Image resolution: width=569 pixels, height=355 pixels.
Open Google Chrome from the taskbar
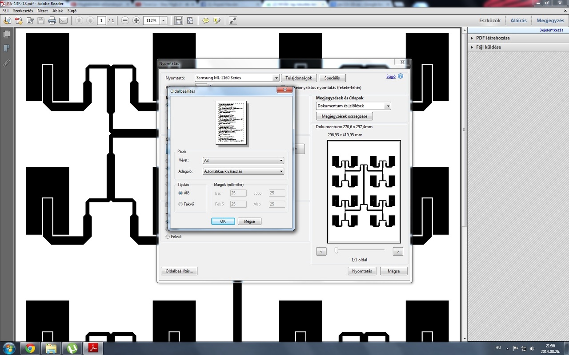coord(30,348)
